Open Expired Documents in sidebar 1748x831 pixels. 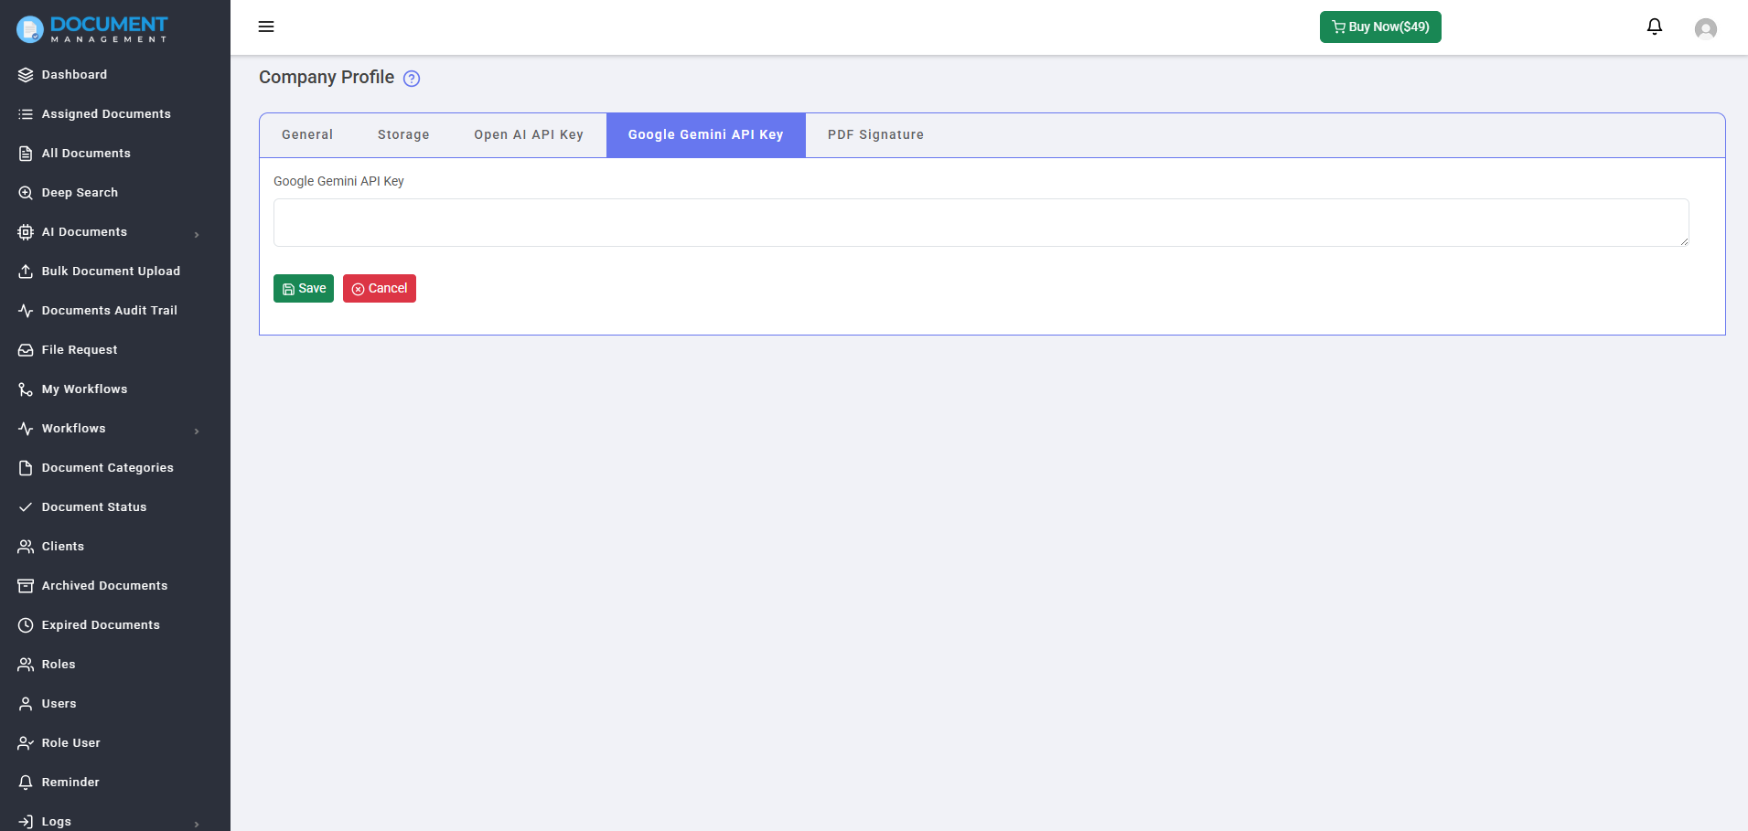[x=101, y=625]
